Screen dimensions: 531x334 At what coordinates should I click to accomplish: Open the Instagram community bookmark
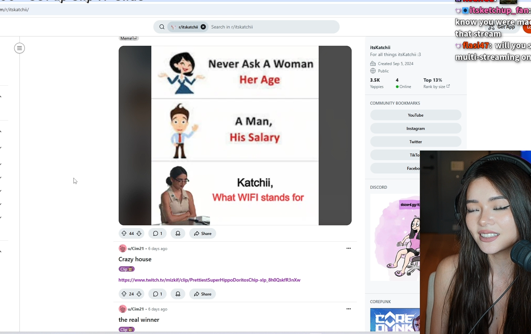point(415,128)
